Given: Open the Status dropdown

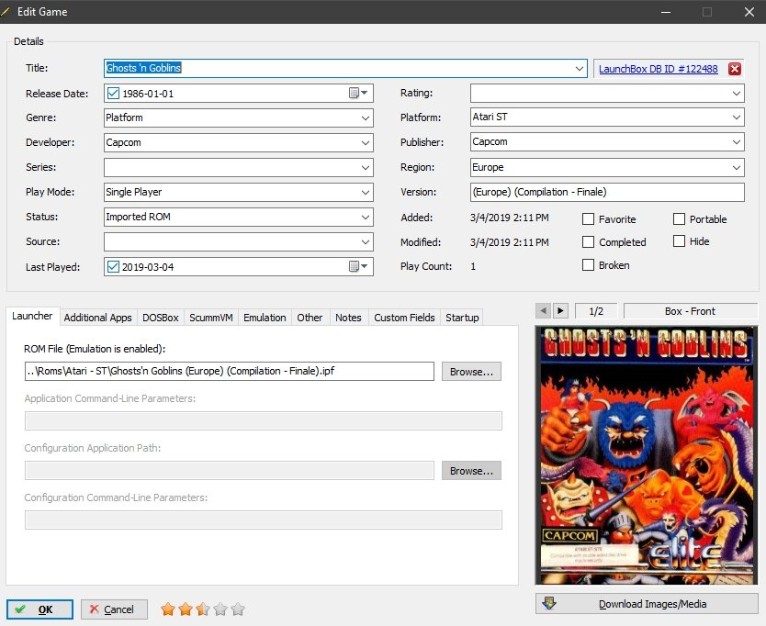Looking at the screenshot, I should 365,217.
